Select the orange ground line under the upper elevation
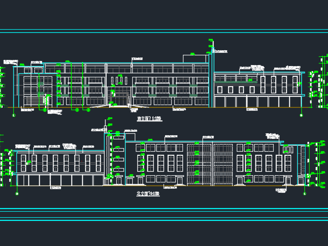Screen dimensions: 328x246 154,108
